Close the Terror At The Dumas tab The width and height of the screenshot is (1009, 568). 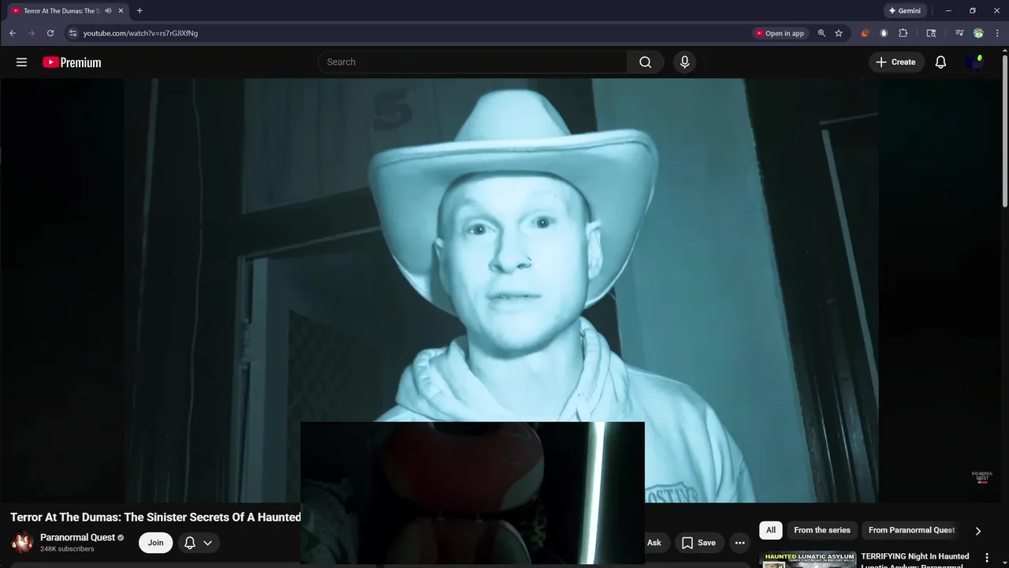point(121,11)
